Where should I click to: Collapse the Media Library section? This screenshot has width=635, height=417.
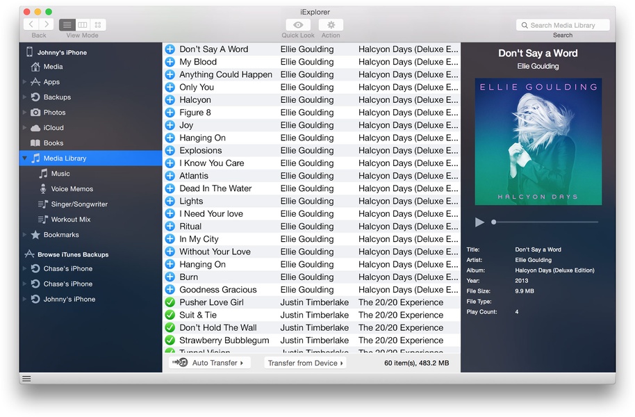[25, 158]
